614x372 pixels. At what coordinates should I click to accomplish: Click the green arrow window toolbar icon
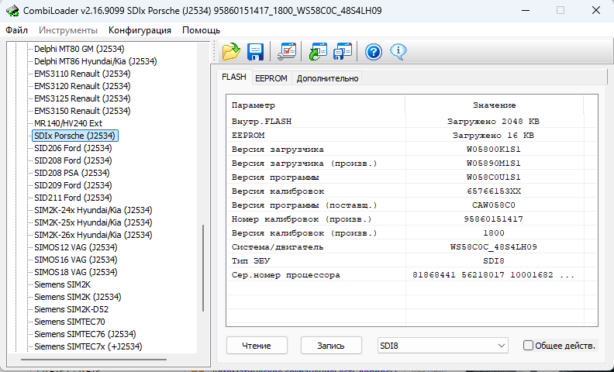(318, 51)
